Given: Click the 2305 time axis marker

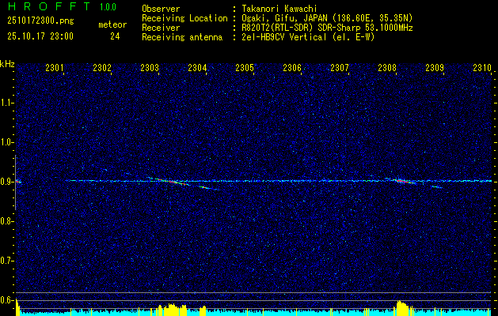Looking at the screenshot, I should 245,68.
